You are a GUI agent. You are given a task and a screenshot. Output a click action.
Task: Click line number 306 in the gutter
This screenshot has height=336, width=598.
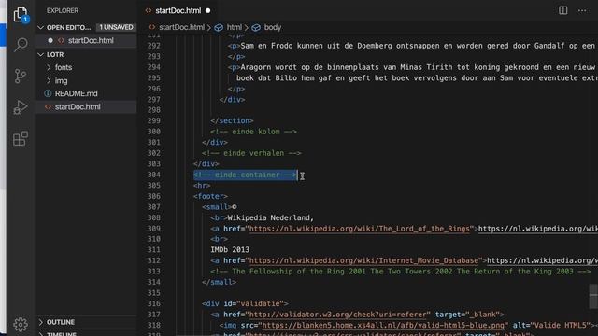tap(153, 196)
